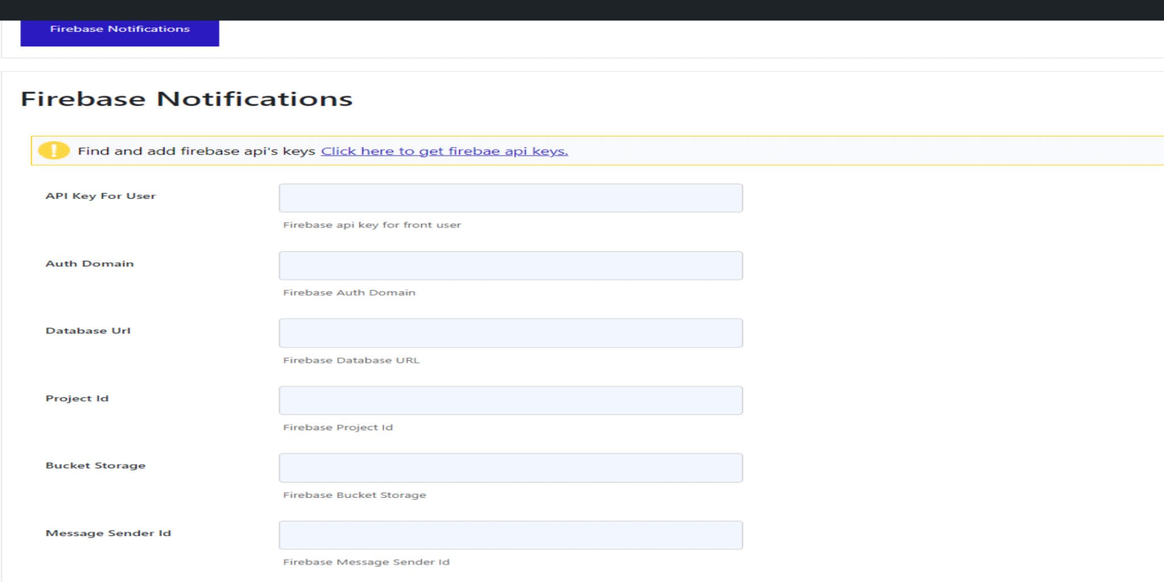
Task: Click the Bucket Storage label
Action: click(x=95, y=465)
